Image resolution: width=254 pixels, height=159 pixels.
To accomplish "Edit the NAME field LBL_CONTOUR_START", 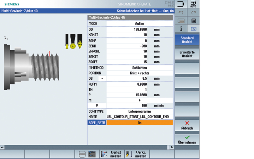I will [140, 117].
